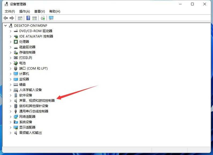This screenshot has height=155, width=213.
Task: Click the 显示适配器 icon
Action: tap(16, 127)
